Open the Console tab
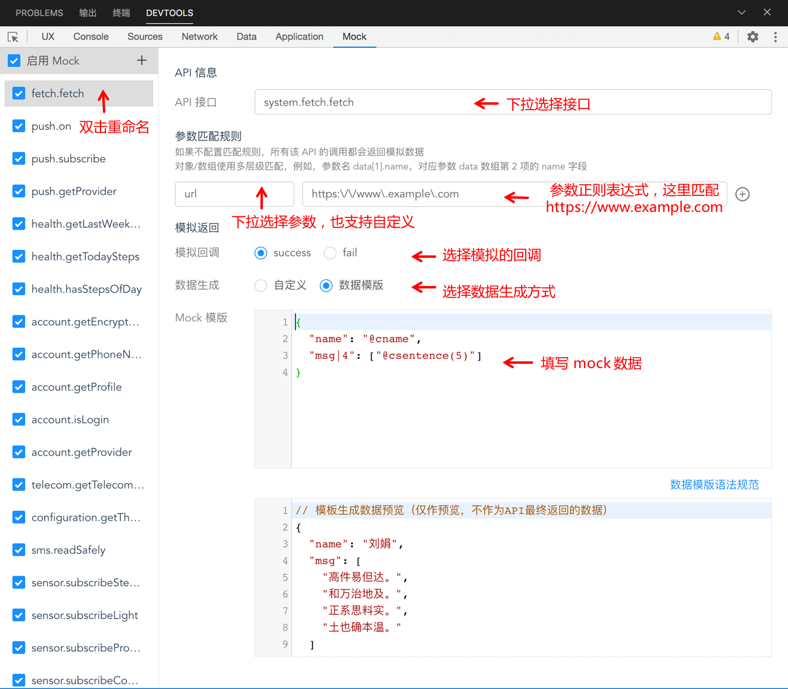This screenshot has height=689, width=788. 91,37
